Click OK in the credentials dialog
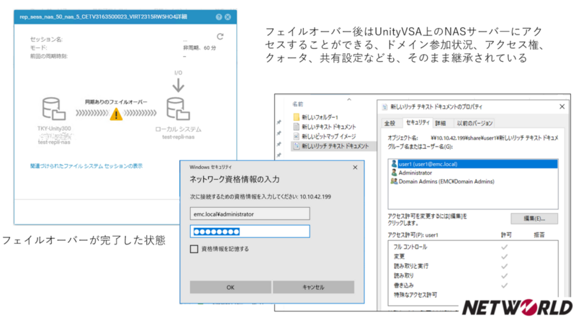The height and width of the screenshot is (320, 576). [x=230, y=288]
